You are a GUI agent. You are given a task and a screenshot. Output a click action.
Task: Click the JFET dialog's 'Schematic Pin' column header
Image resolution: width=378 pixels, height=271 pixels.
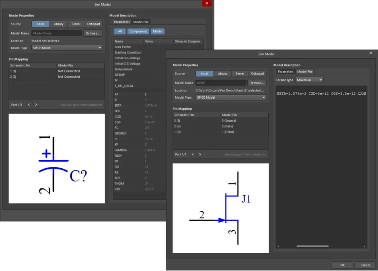197,115
